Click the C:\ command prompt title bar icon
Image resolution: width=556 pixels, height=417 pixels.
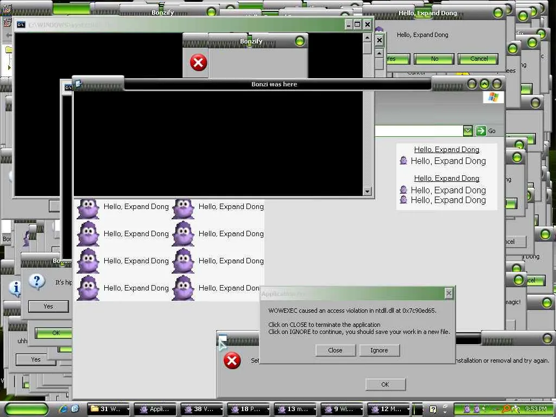pos(21,24)
